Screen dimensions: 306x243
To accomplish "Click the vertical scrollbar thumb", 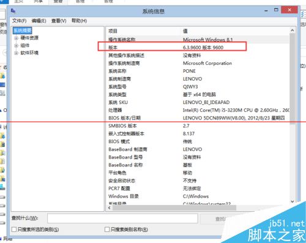I will (293, 78).
